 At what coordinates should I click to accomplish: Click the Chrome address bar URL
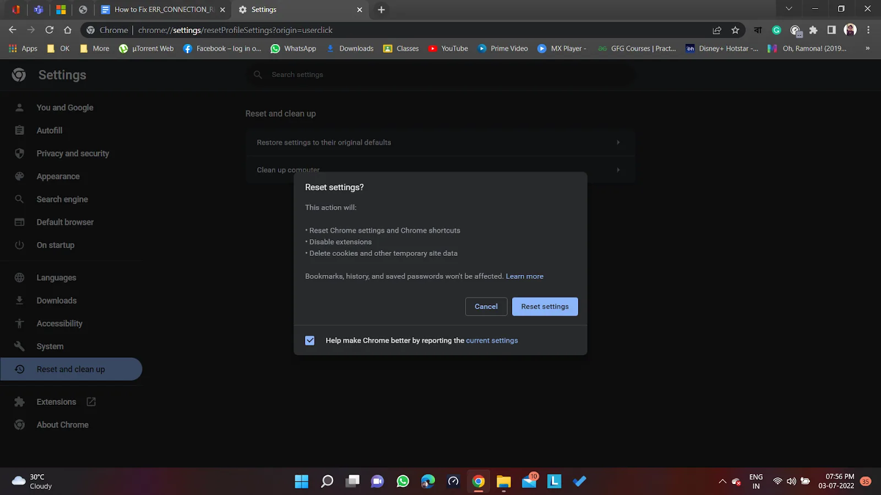(235, 30)
